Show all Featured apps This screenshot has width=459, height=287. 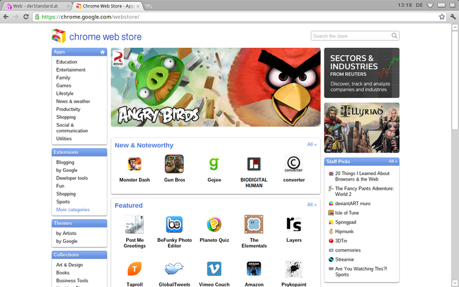click(312, 204)
